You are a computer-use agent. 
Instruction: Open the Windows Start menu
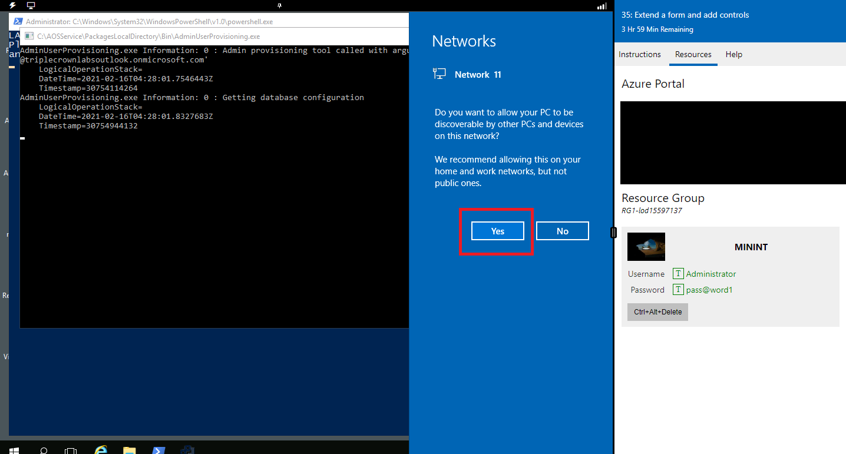(x=14, y=450)
